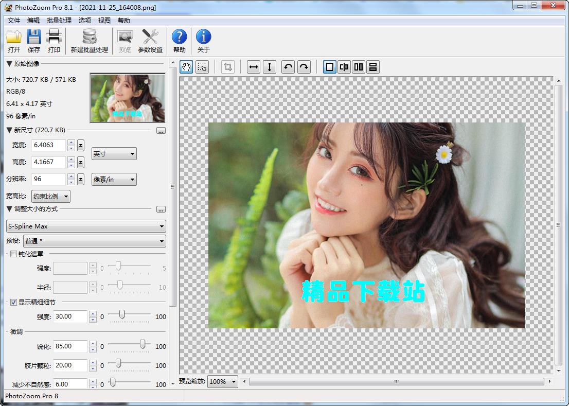
Task: Move the 显示精细细节 强度 slider
Action: pos(122,314)
